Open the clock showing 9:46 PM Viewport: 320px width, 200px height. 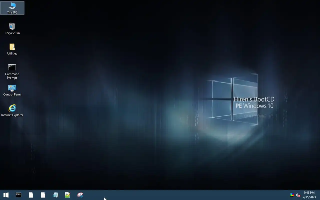(309, 195)
